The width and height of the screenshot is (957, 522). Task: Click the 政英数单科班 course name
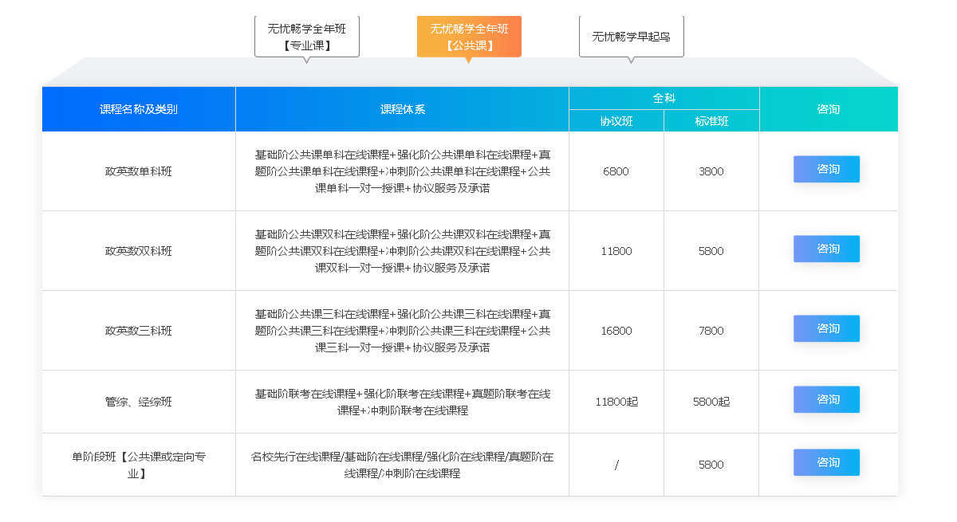coord(137,171)
